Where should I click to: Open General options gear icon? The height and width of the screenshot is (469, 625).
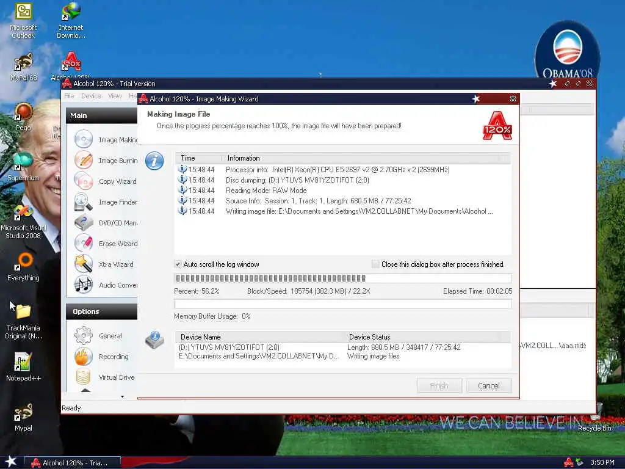(x=83, y=336)
